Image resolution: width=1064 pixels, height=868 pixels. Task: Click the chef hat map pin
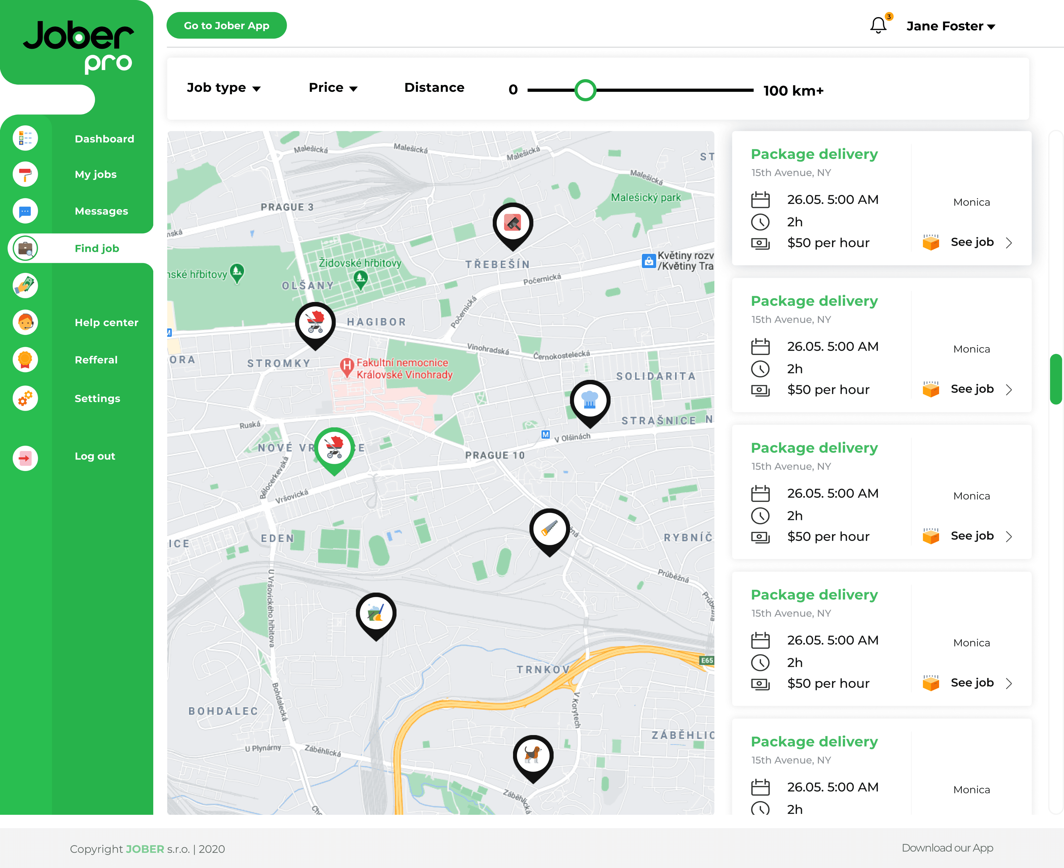[590, 400]
